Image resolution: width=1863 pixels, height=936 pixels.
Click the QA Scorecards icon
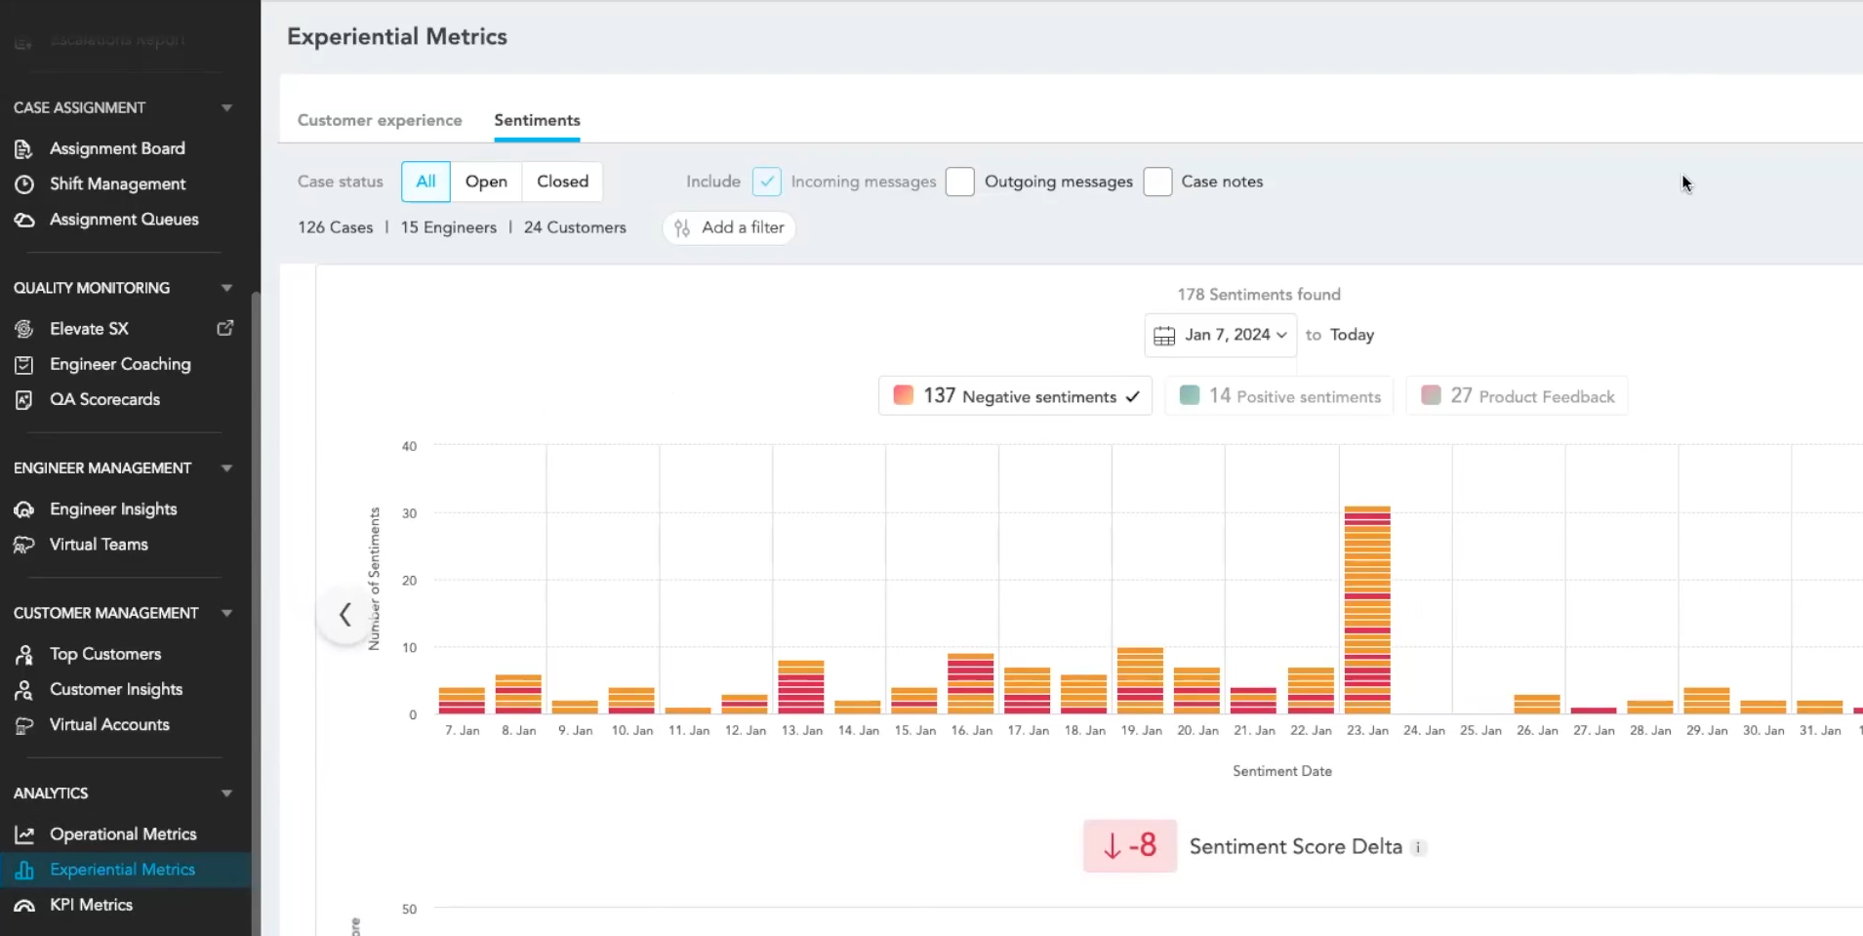(24, 400)
